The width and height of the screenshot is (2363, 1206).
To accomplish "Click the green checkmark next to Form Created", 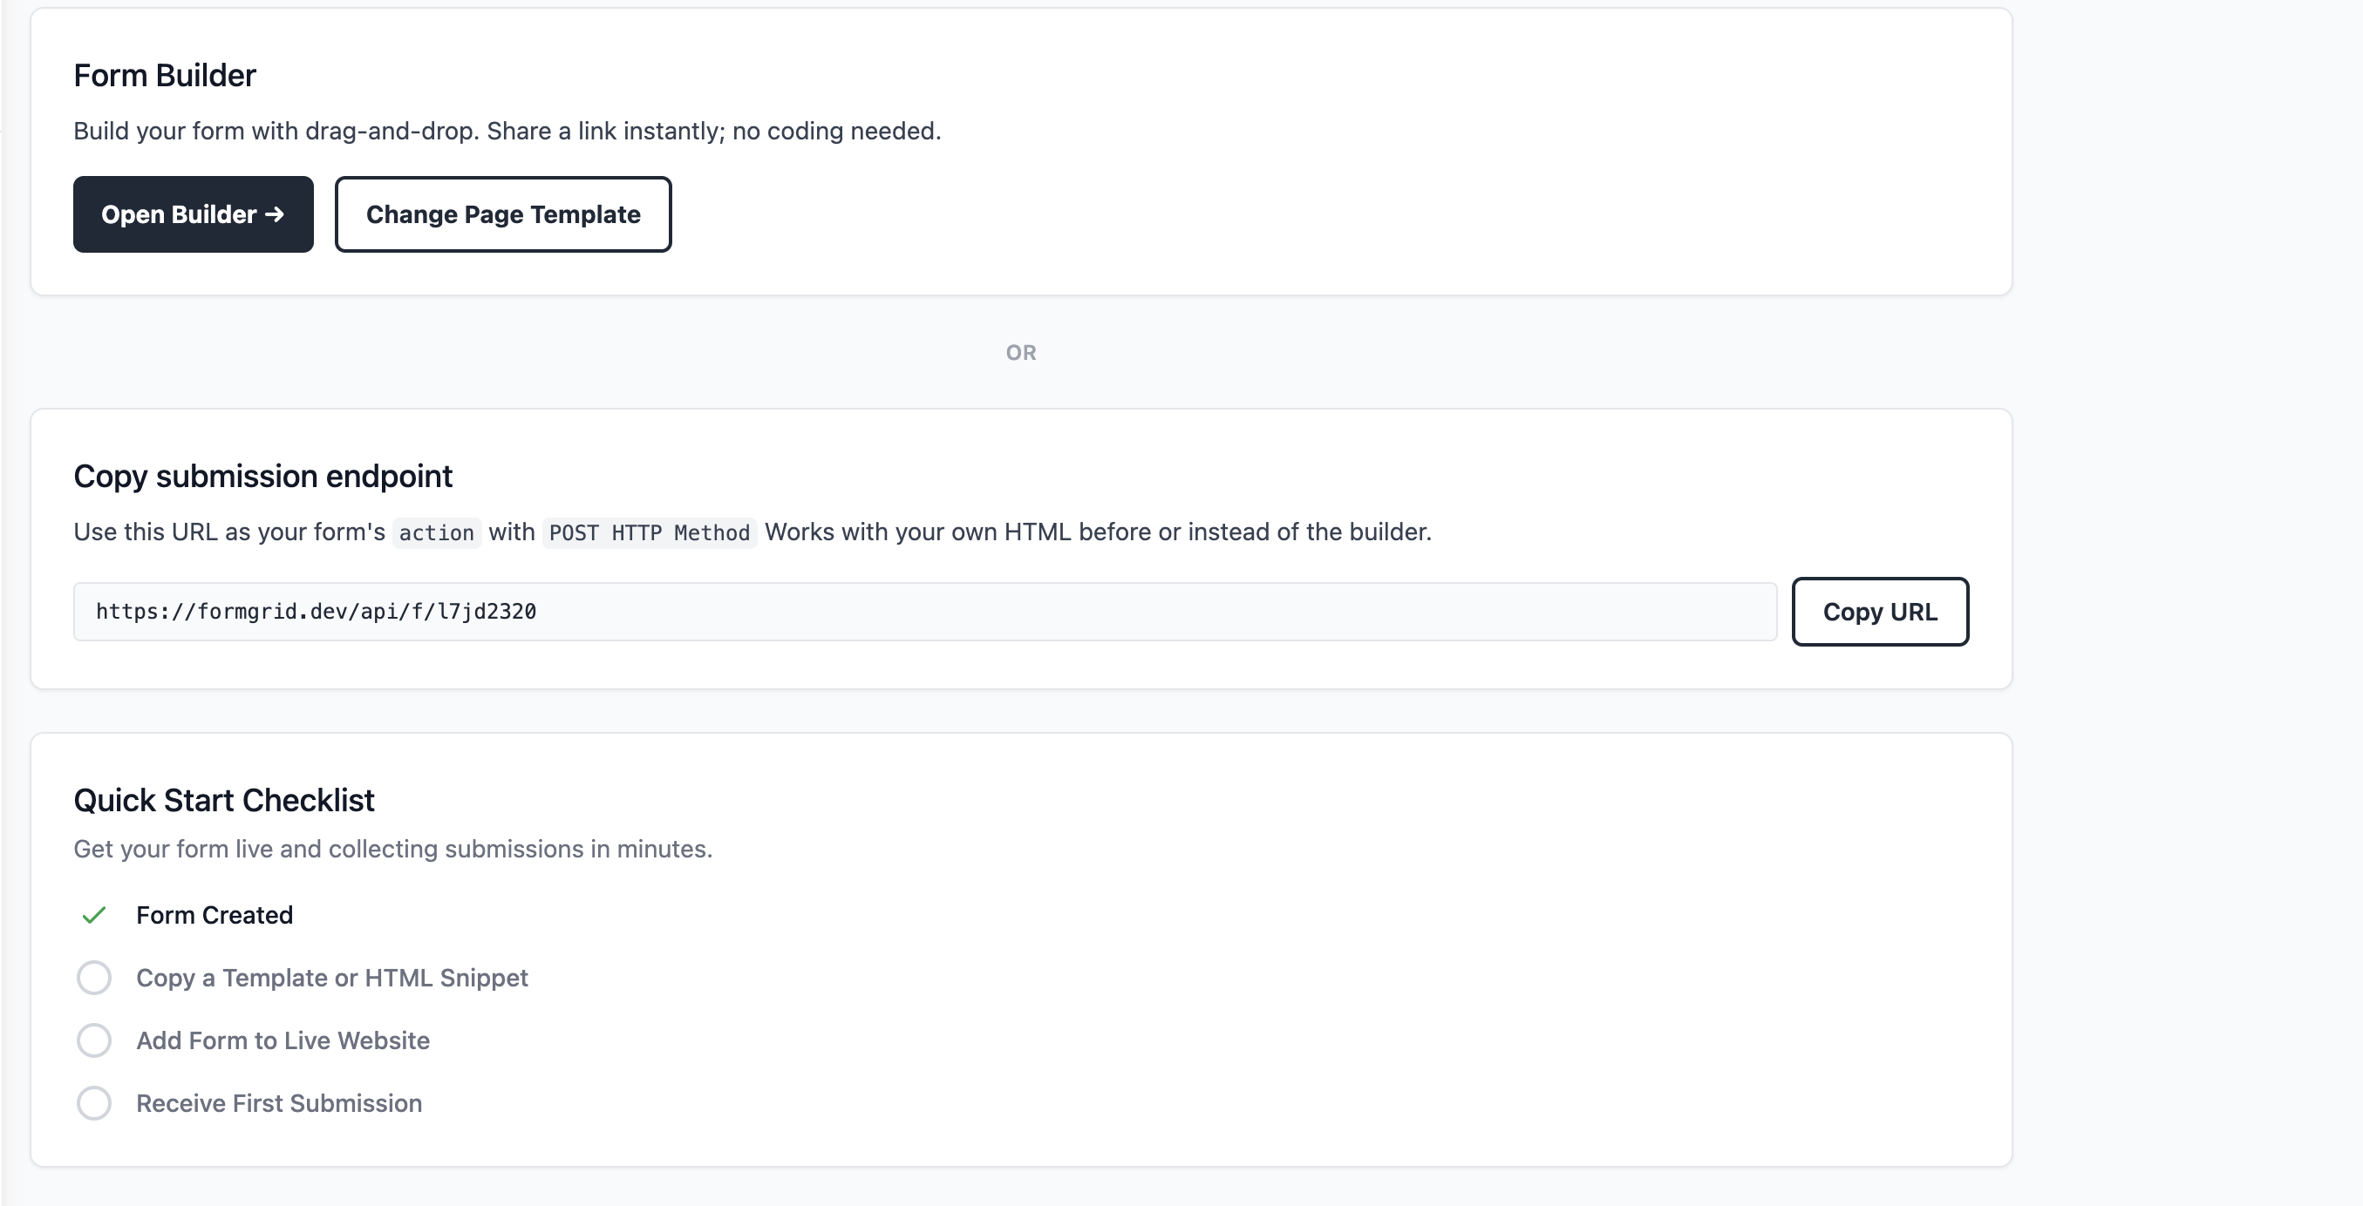I will pos(93,915).
